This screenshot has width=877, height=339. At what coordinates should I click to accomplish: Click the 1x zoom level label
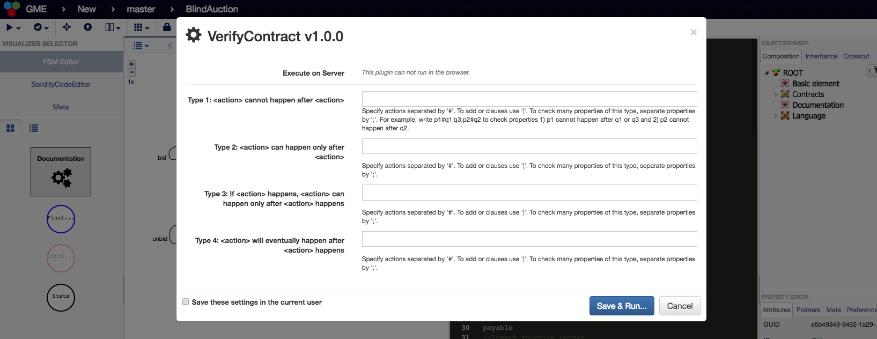[131, 82]
